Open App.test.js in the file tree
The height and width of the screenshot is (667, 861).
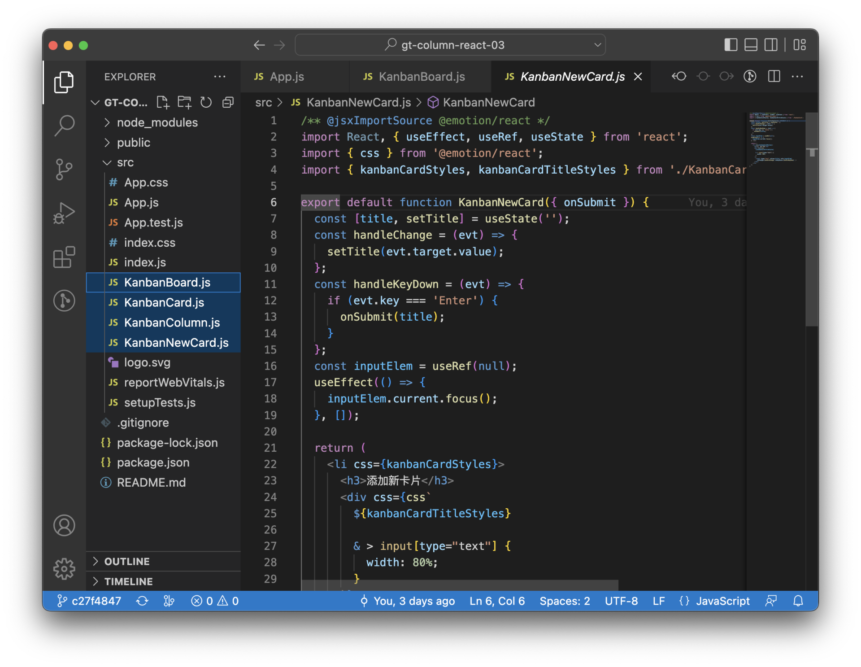pyautogui.click(x=163, y=222)
